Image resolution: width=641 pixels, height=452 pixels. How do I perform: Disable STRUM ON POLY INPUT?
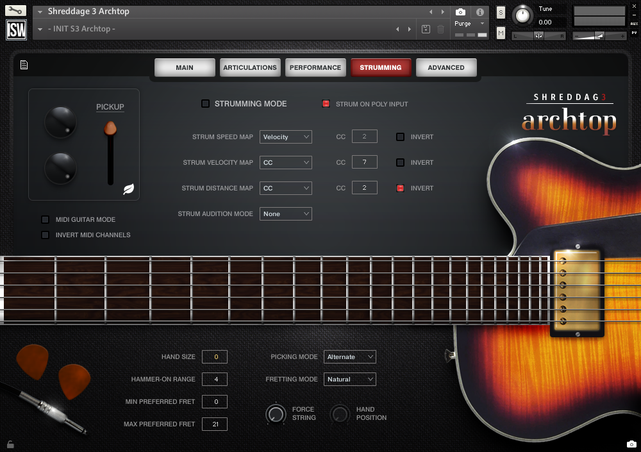(326, 103)
